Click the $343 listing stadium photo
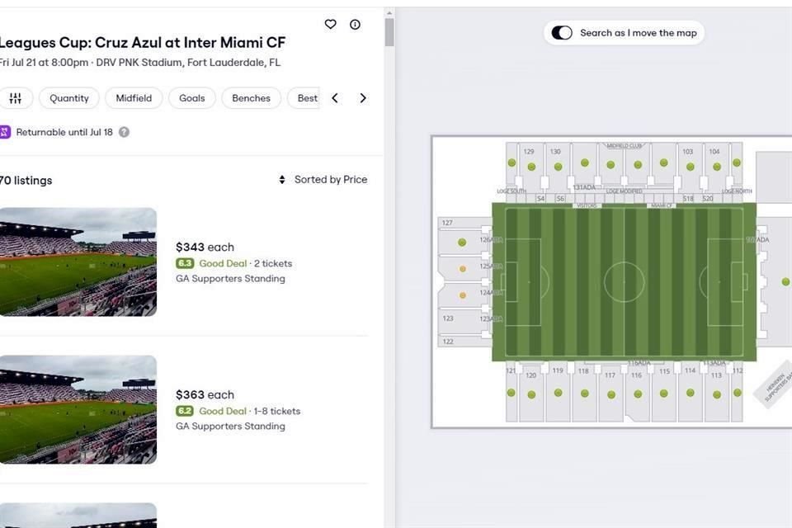 78,262
